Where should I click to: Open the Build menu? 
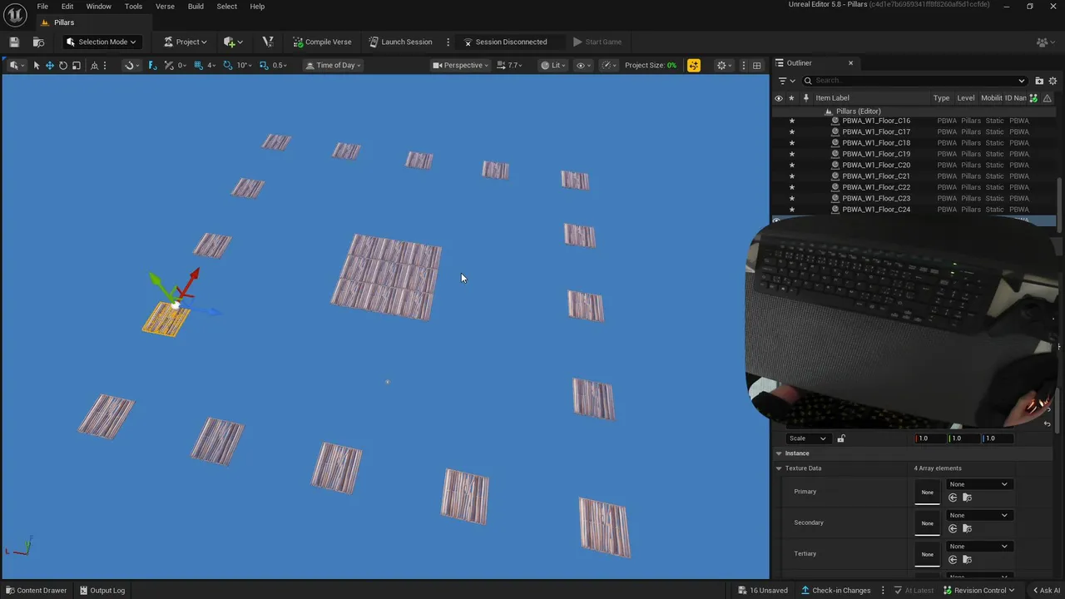[x=196, y=7]
